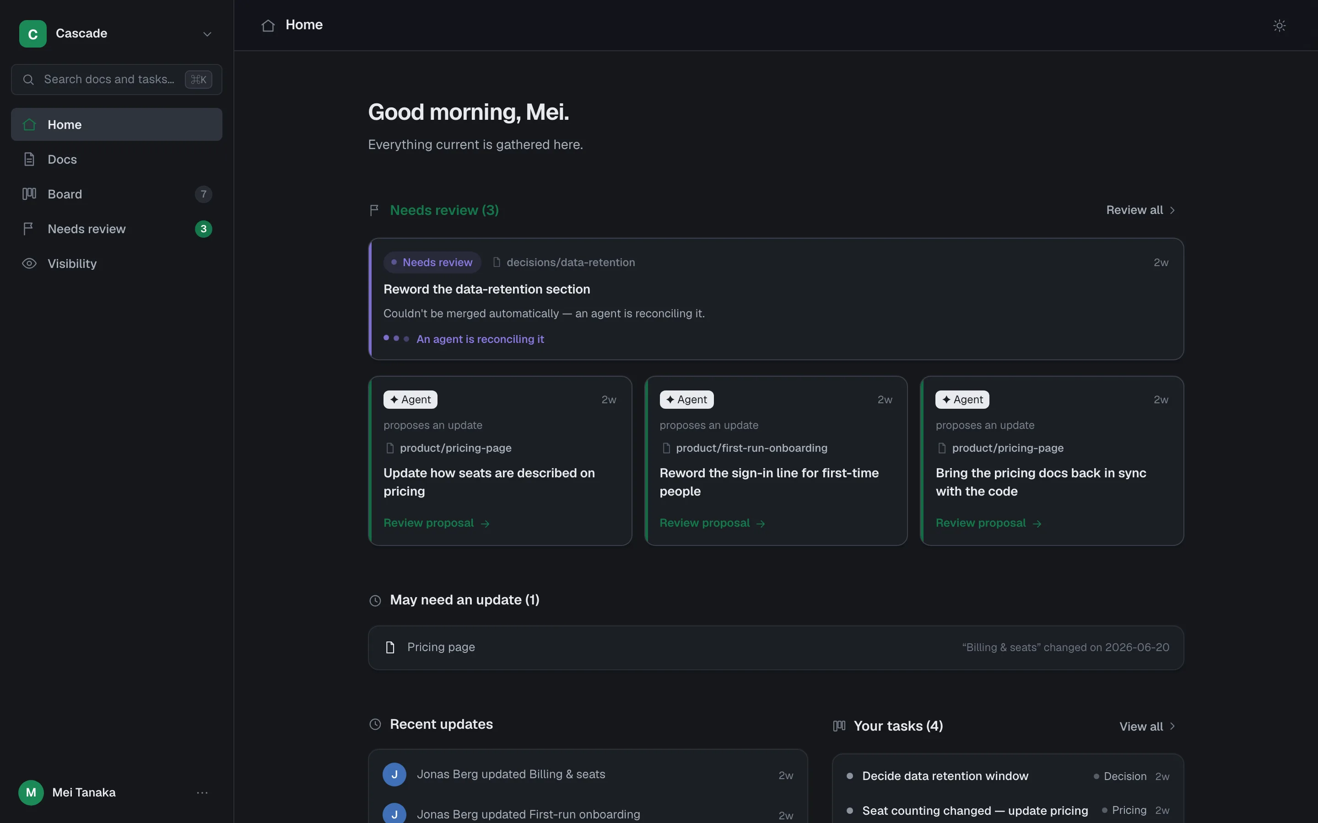Click the Needs review (3) section heading
This screenshot has height=823, width=1318.
point(444,210)
